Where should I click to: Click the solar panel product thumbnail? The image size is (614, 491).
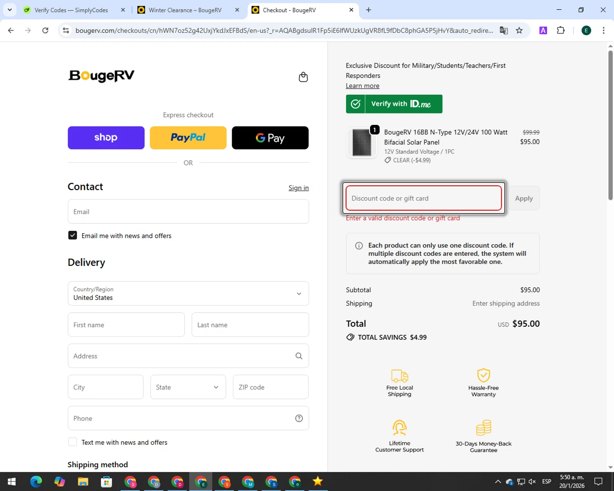pyautogui.click(x=362, y=143)
